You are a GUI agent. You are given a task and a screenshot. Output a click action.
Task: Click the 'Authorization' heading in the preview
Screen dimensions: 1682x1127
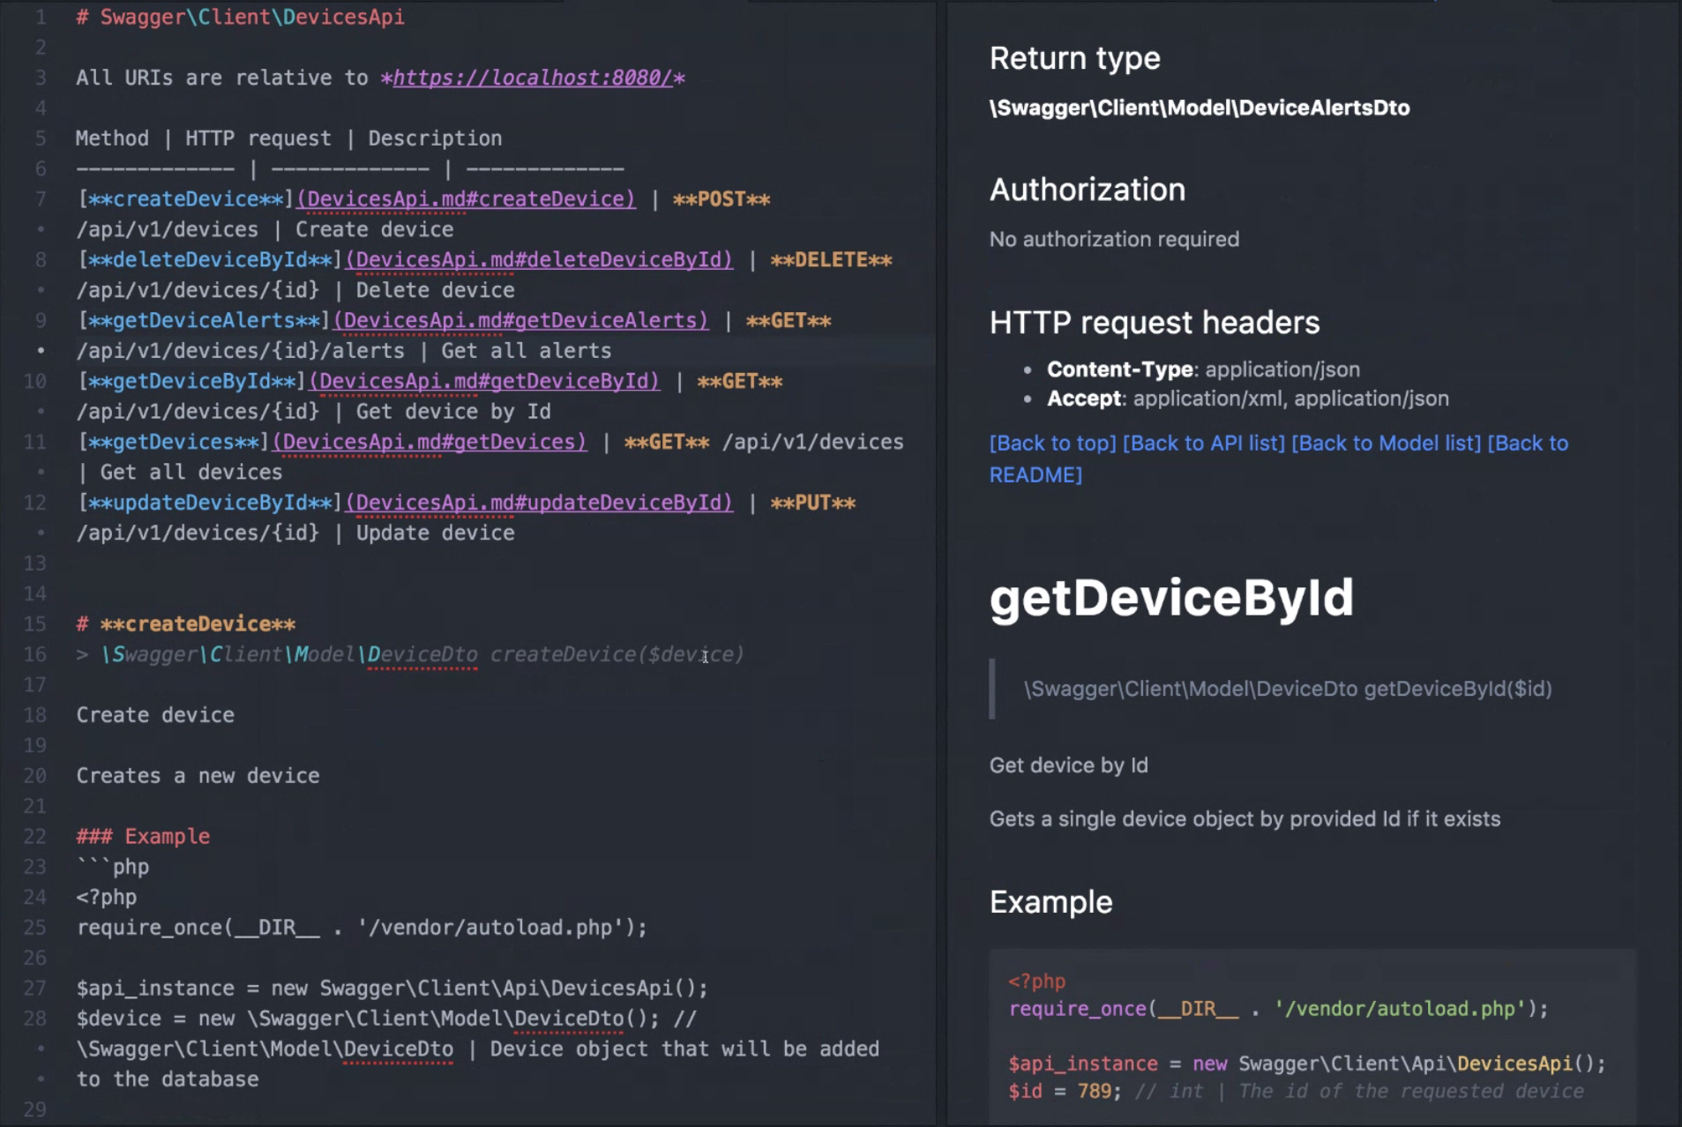[1087, 190]
